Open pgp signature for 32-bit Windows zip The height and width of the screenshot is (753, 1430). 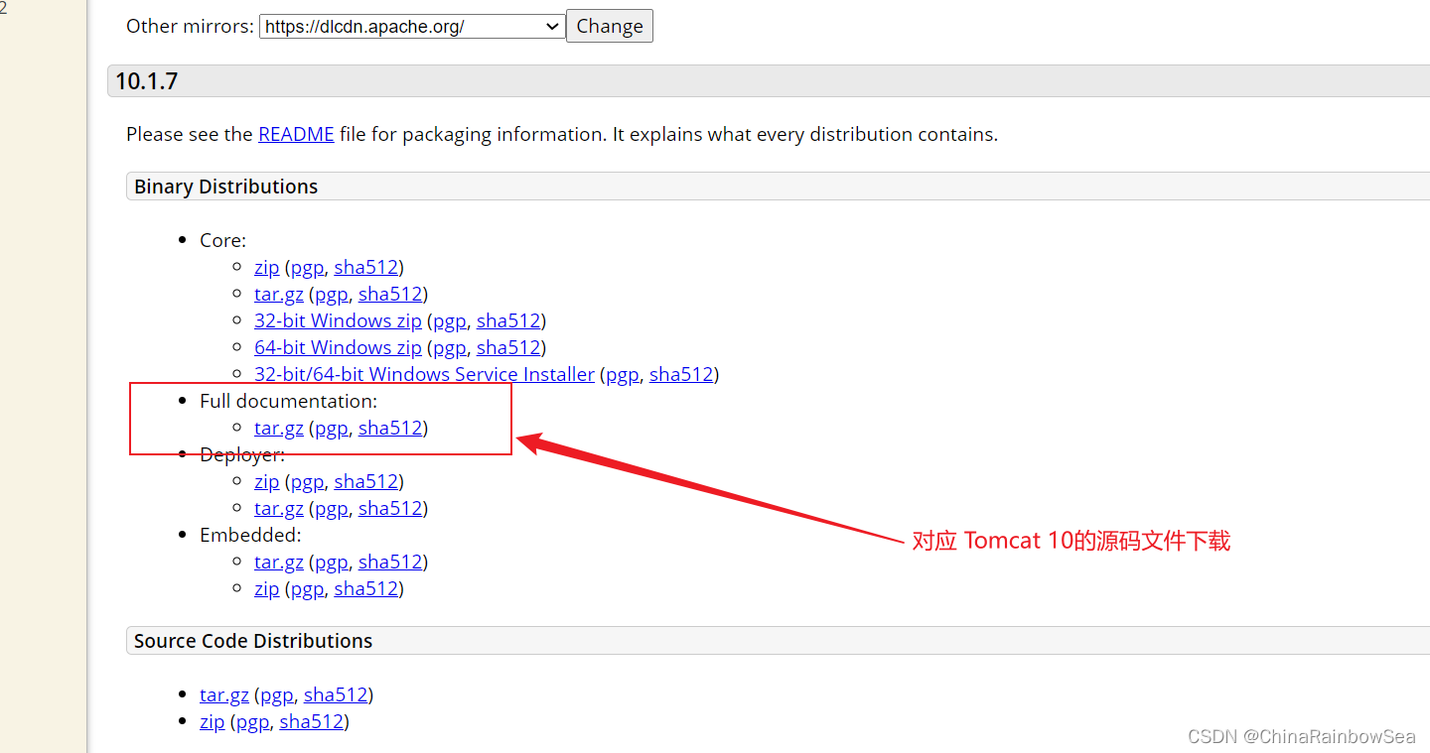(x=450, y=320)
